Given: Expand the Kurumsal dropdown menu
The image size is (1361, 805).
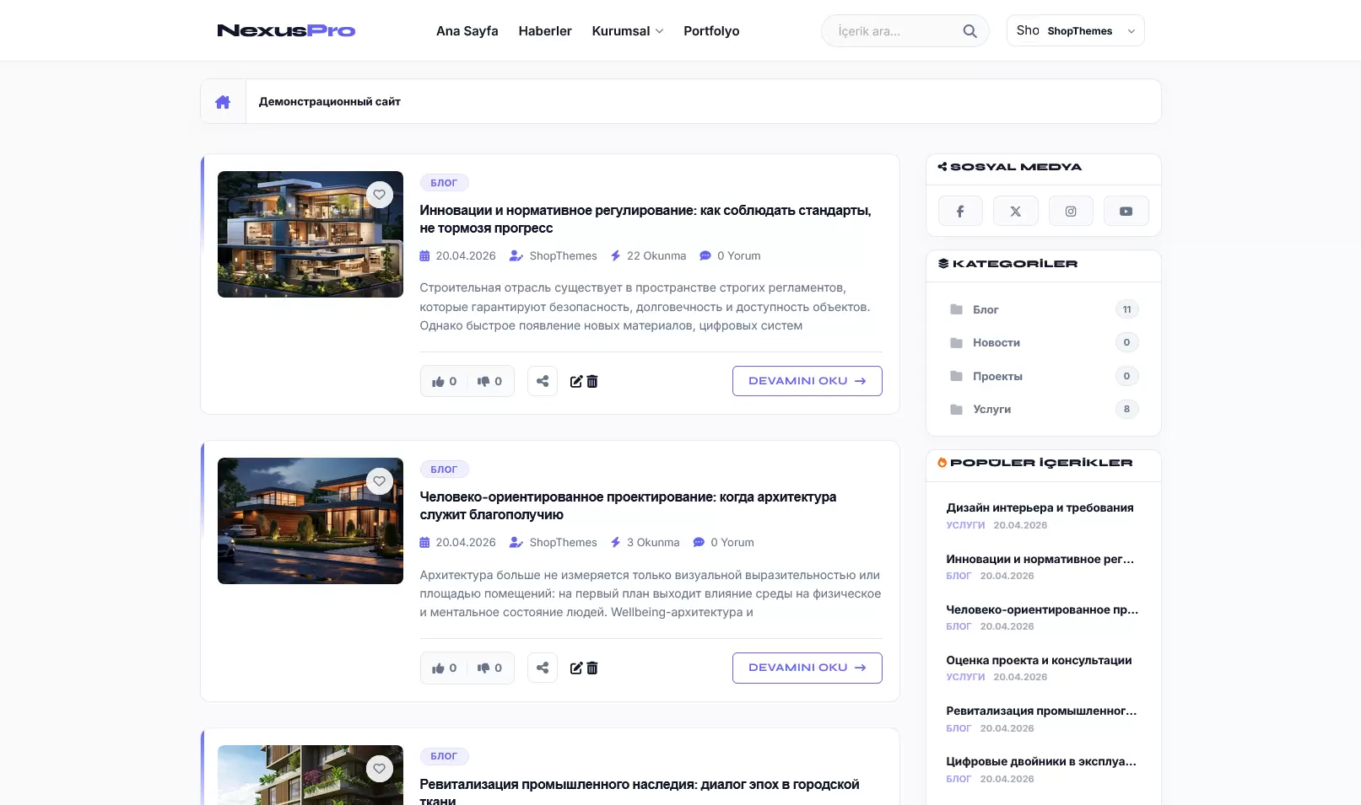Looking at the screenshot, I should pos(627,31).
